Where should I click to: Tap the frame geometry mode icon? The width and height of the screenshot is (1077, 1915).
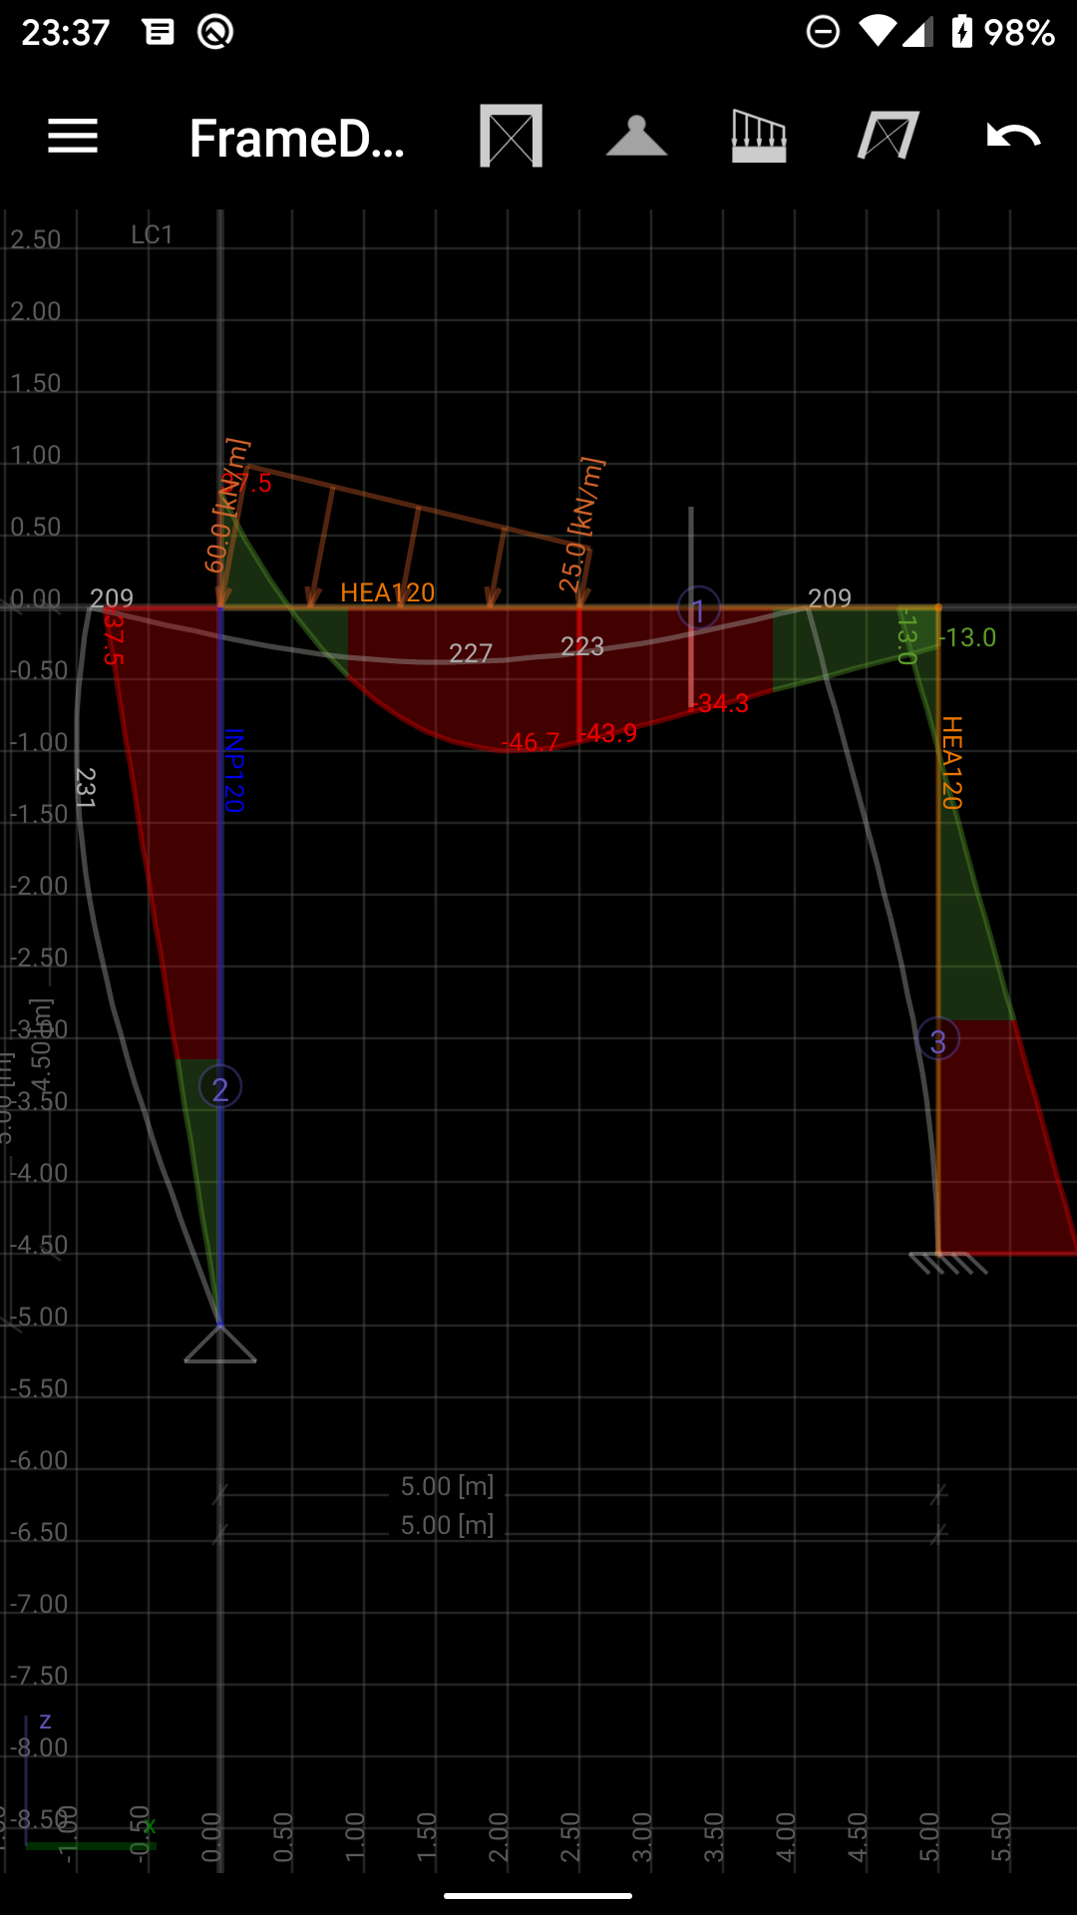[511, 137]
